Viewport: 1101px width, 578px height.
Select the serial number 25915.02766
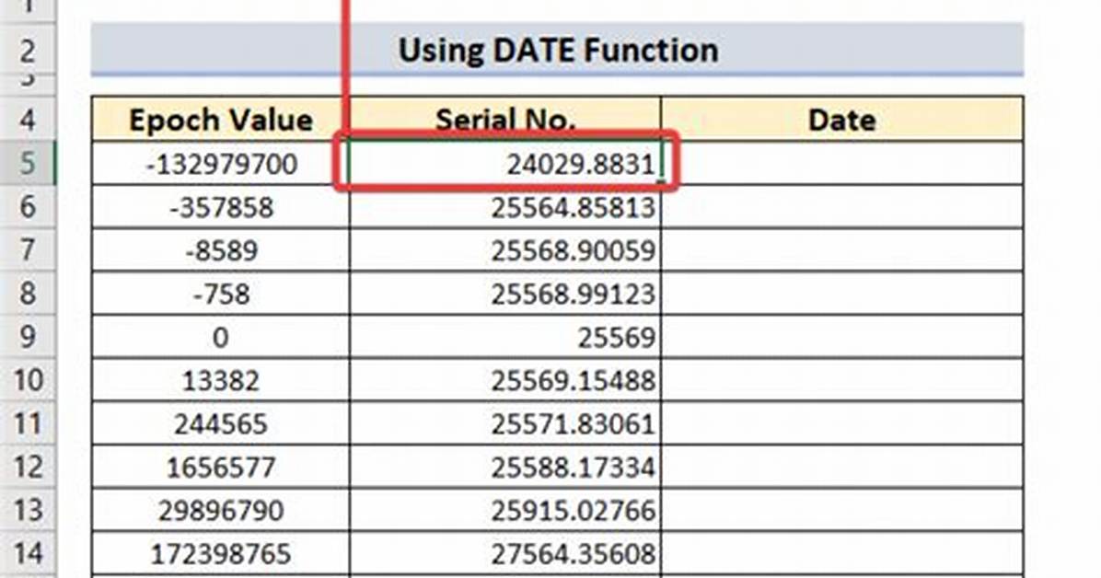tap(504, 510)
